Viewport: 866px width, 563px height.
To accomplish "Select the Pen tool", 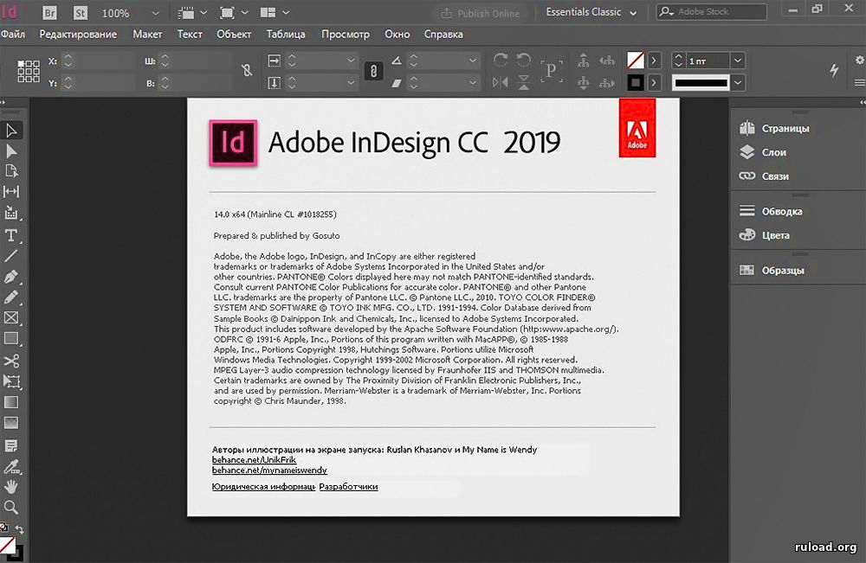I will (11, 276).
